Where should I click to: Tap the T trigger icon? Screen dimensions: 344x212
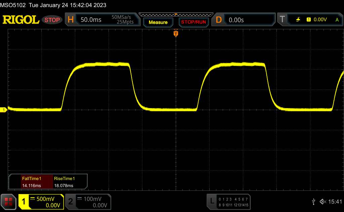click(x=282, y=19)
